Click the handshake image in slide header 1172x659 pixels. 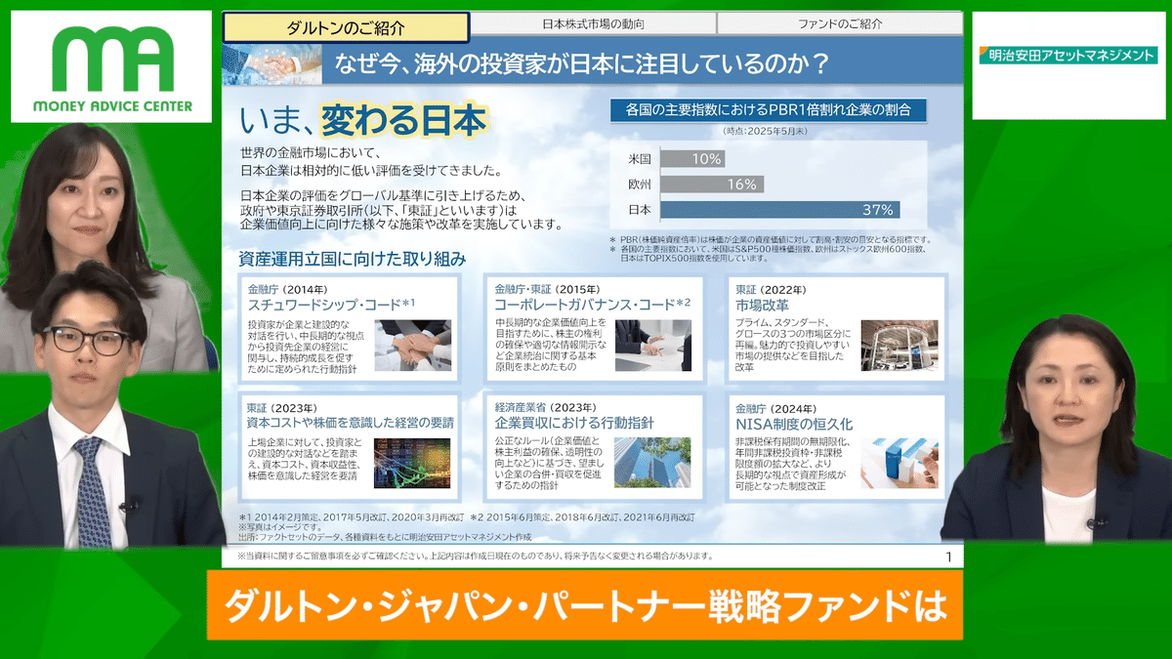point(272,63)
